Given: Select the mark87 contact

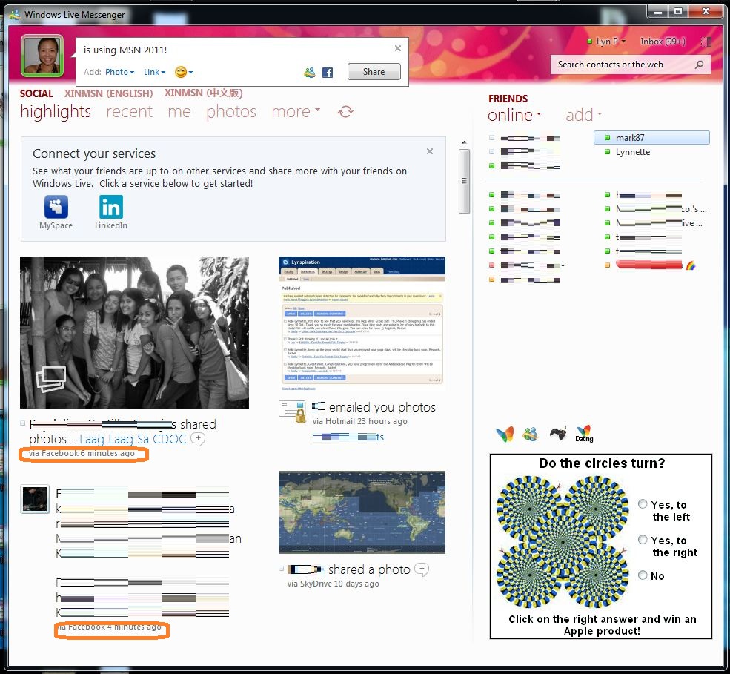Looking at the screenshot, I should click(x=651, y=137).
